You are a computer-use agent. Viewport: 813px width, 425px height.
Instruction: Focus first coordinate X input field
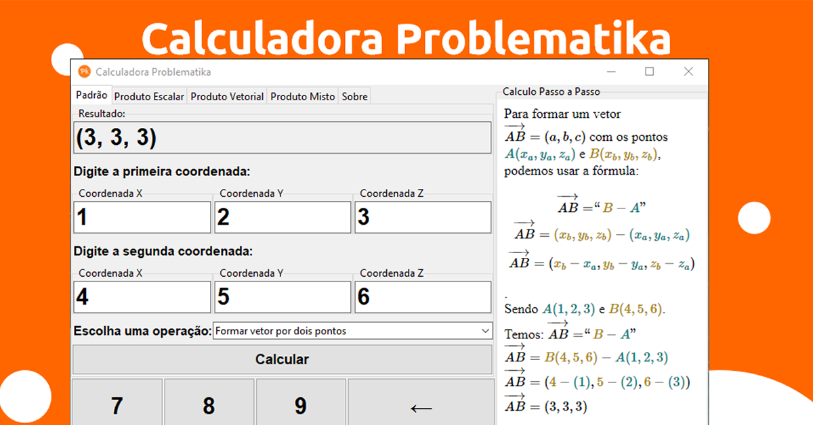(142, 217)
